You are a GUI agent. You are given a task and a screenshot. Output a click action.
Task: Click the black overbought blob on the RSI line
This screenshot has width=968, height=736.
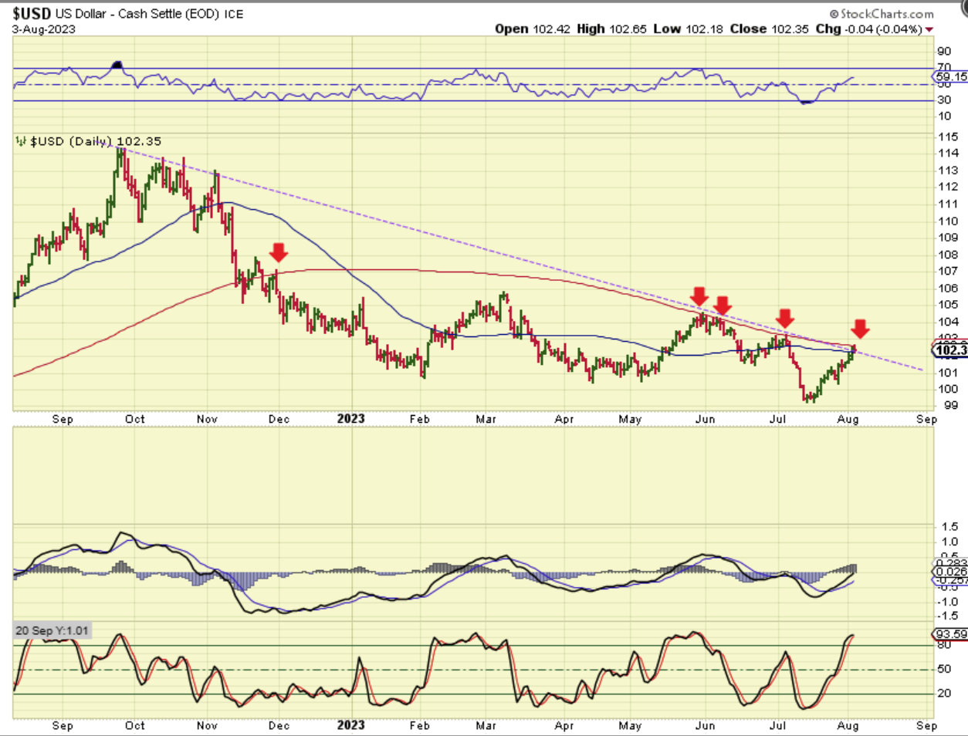pos(117,65)
